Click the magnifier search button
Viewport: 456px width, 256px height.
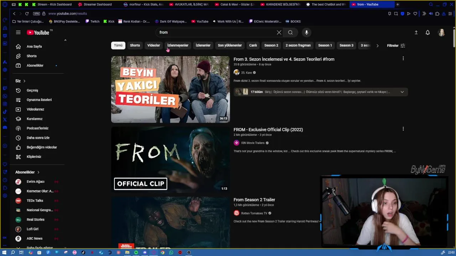[x=290, y=32]
